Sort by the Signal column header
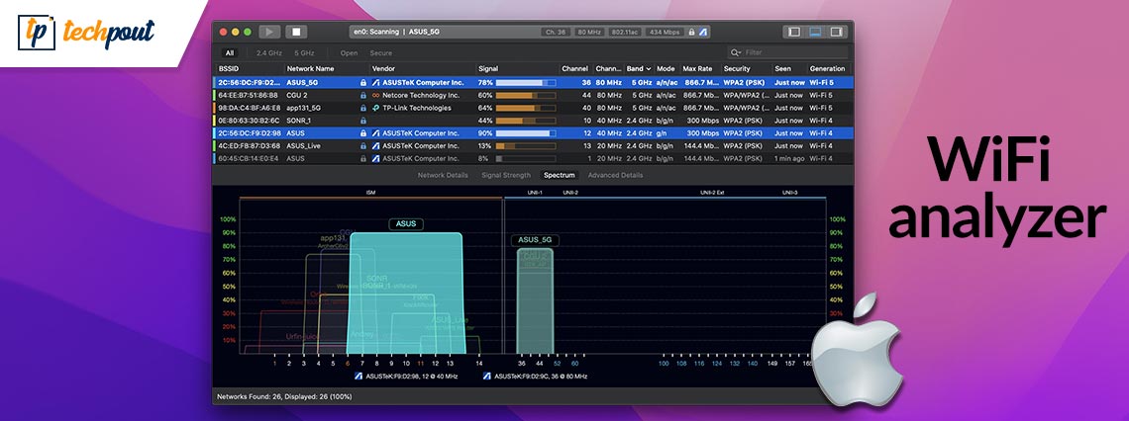The height and width of the screenshot is (421, 1129). (x=488, y=69)
